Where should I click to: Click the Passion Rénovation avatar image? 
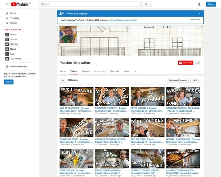click(68, 34)
